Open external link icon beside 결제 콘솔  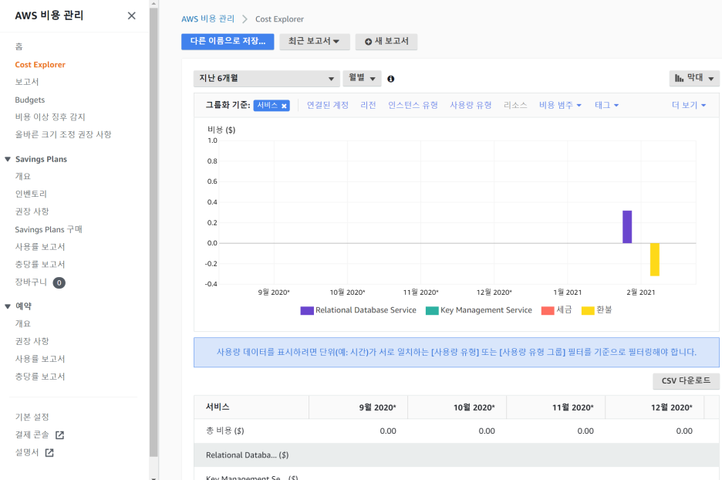point(59,435)
